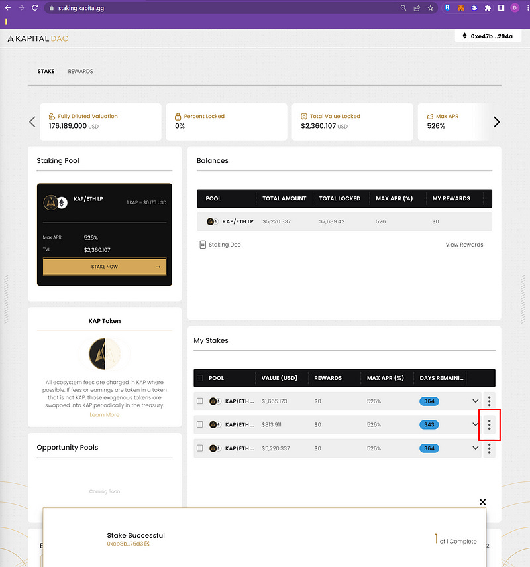Click the Total Value Locked card
Image resolution: width=530 pixels, height=567 pixels.
(x=352, y=122)
